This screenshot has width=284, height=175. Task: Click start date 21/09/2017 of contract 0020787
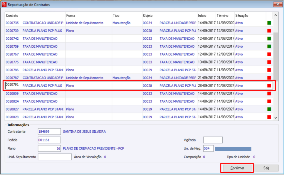(x=207, y=78)
